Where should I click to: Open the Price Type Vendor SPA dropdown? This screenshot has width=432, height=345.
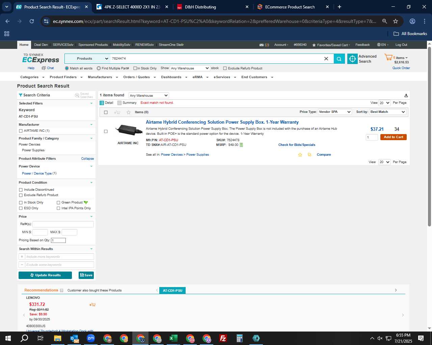tap(335, 112)
